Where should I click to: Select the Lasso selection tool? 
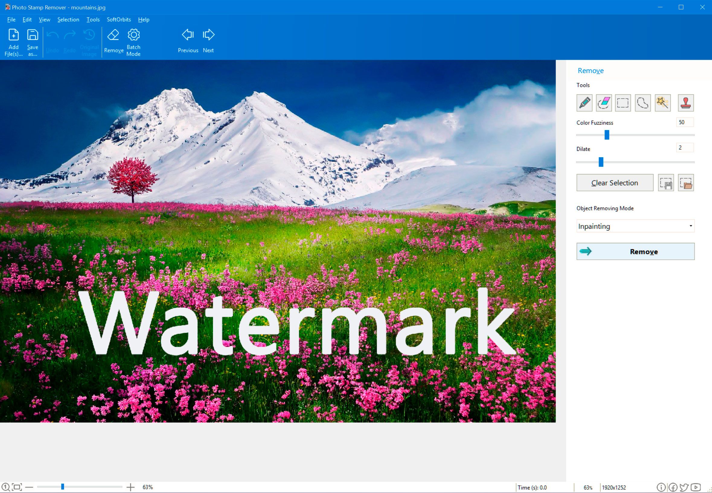(x=643, y=103)
